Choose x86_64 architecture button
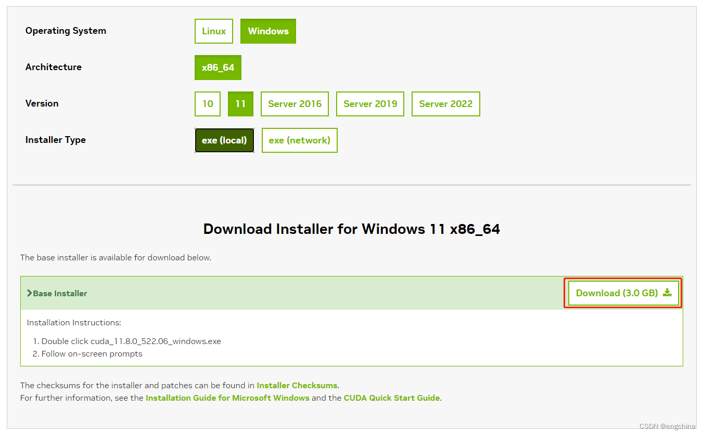 click(x=218, y=68)
